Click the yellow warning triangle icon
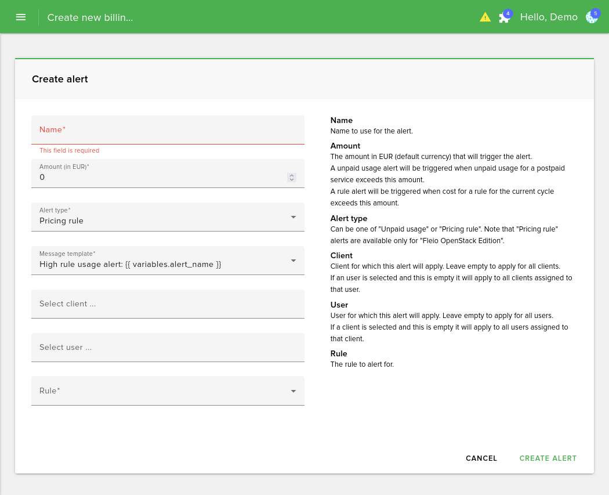Image resolution: width=609 pixels, height=495 pixels. tap(485, 17)
